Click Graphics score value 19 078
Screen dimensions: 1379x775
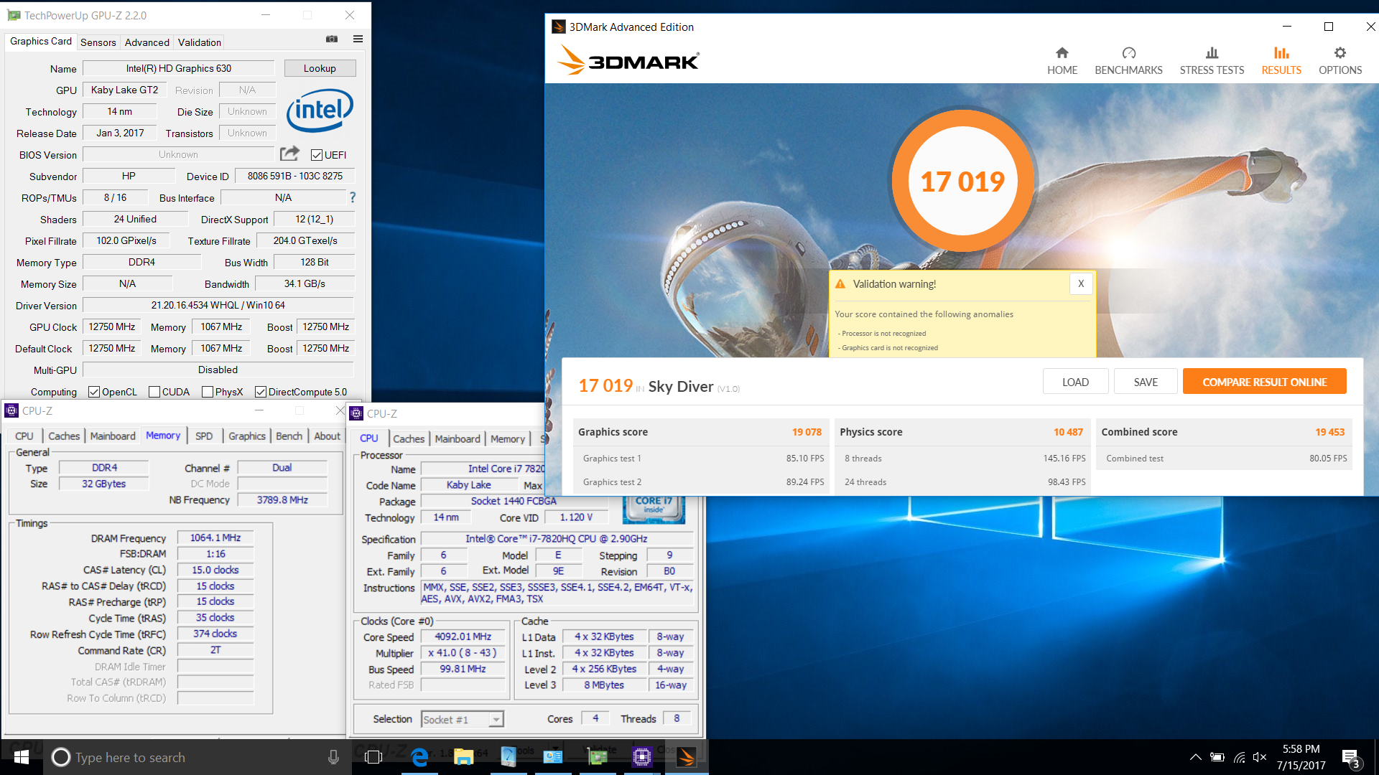tap(807, 432)
